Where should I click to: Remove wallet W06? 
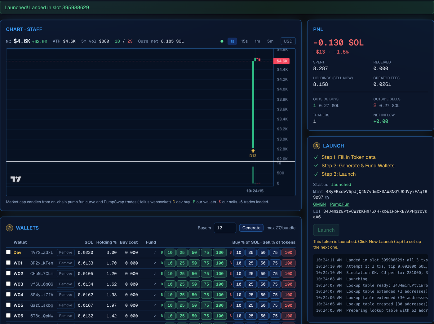coord(66,316)
